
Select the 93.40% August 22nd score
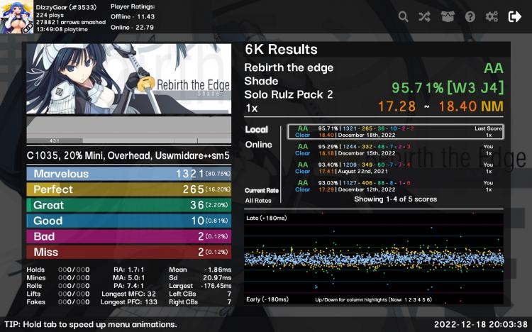[395, 167]
